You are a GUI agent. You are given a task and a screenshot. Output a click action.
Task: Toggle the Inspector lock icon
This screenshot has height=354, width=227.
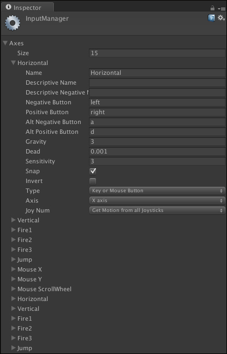(212, 8)
